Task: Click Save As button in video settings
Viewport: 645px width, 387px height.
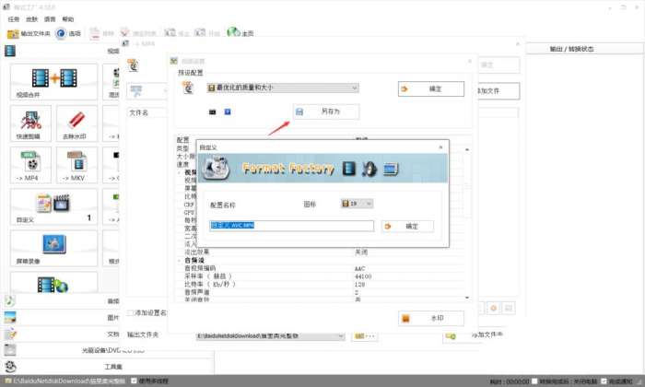Action: click(326, 111)
